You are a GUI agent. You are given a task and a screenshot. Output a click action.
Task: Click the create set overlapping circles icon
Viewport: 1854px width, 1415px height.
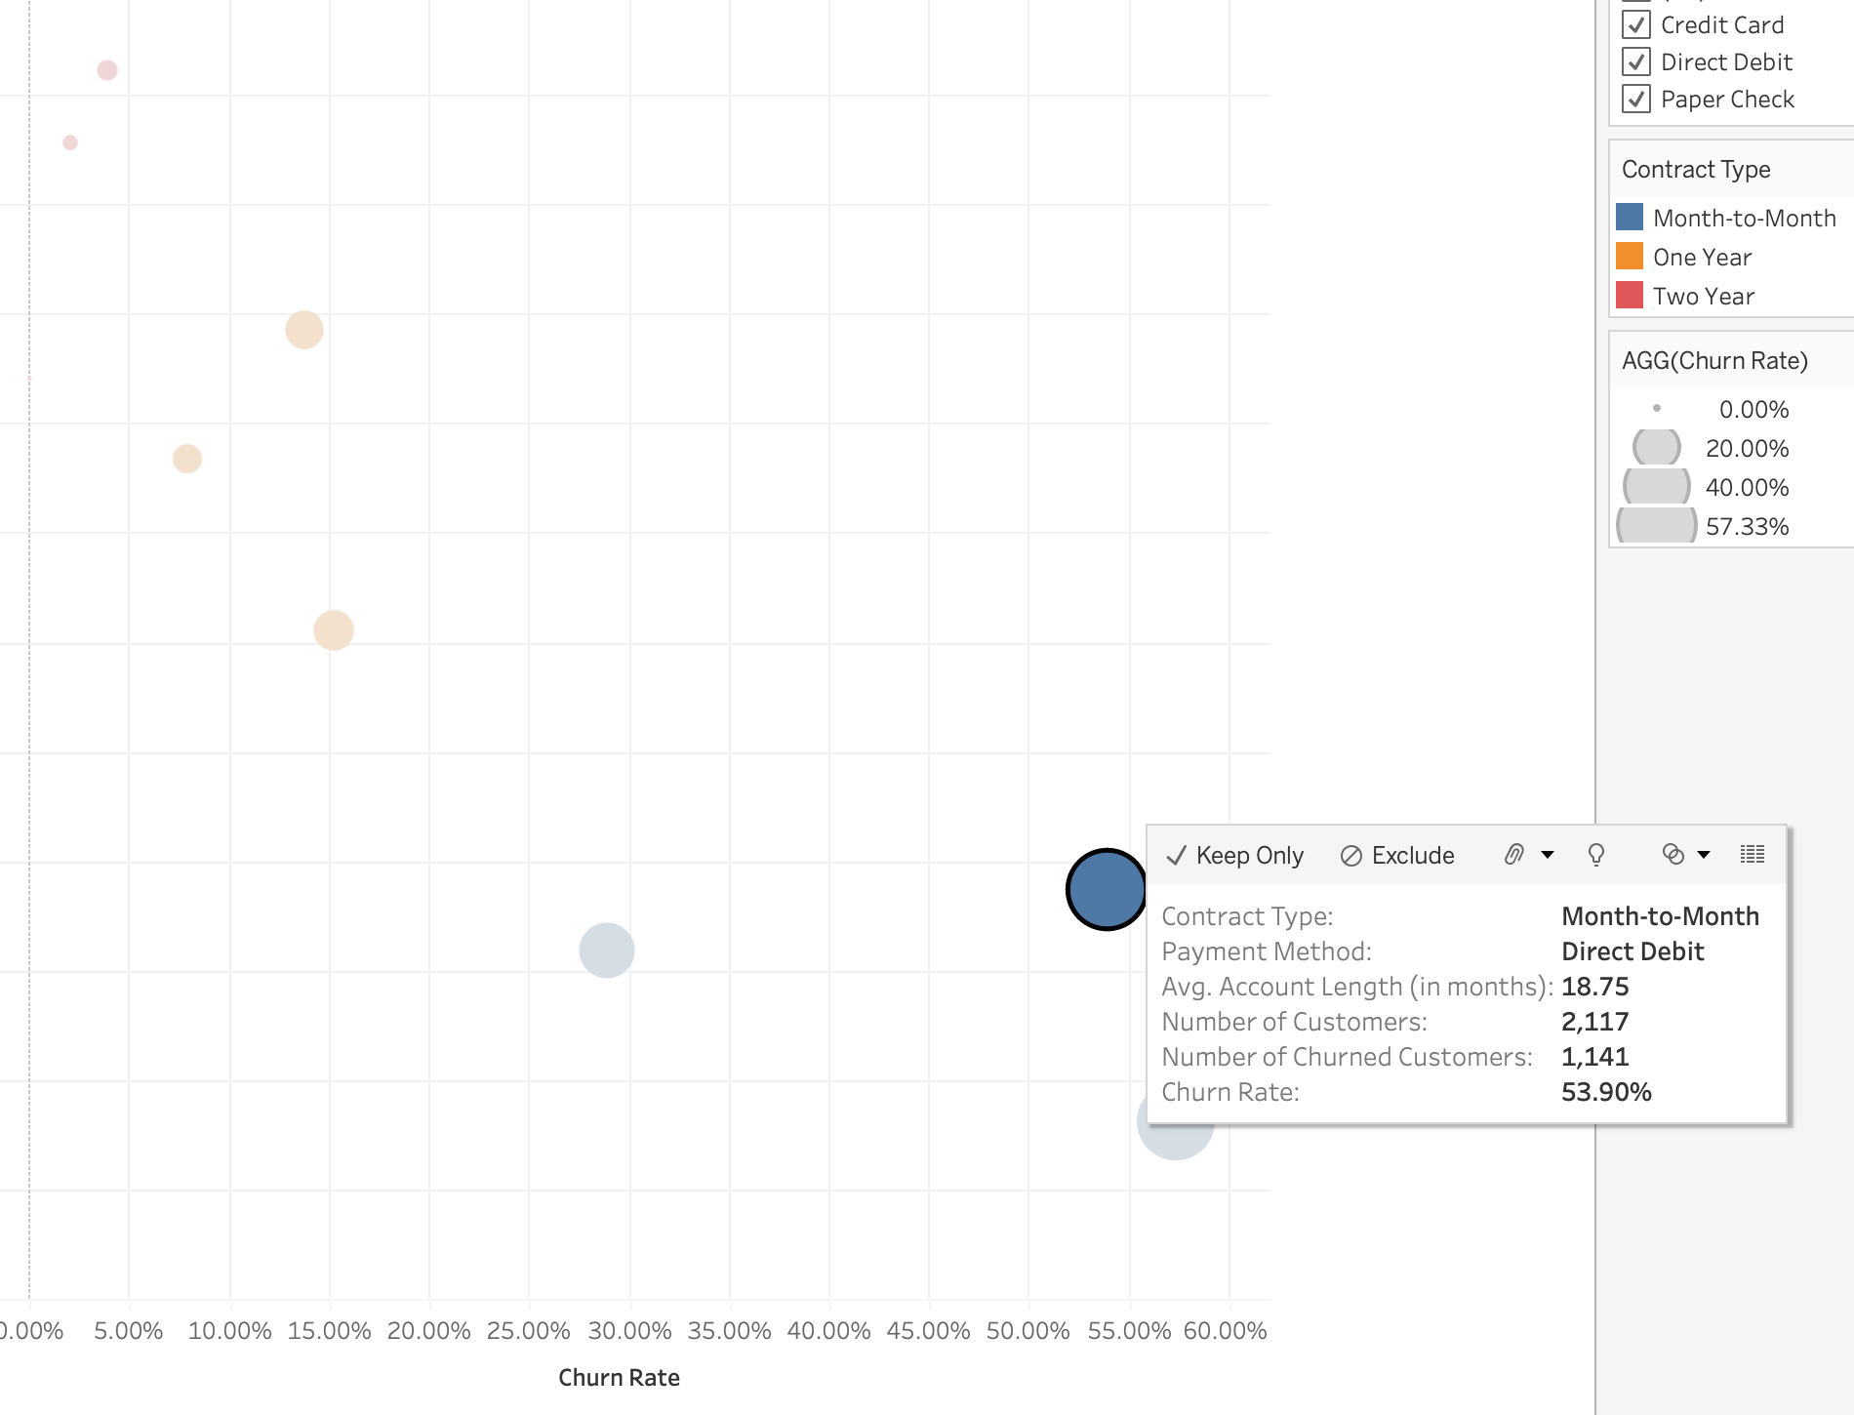pos(1673,855)
